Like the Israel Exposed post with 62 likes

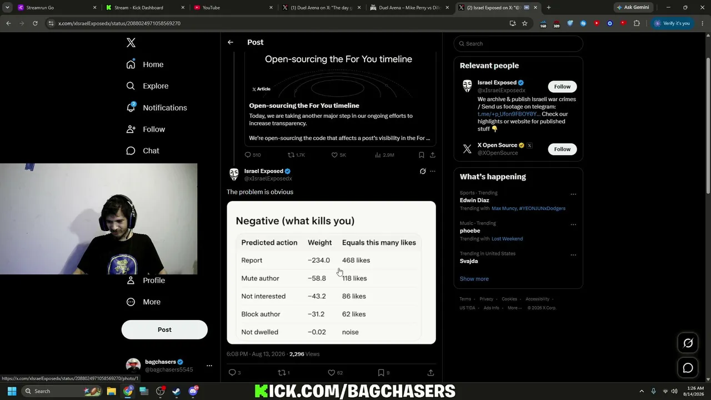pos(335,373)
